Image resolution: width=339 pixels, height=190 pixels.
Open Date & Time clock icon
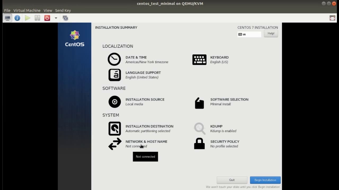(x=114, y=59)
